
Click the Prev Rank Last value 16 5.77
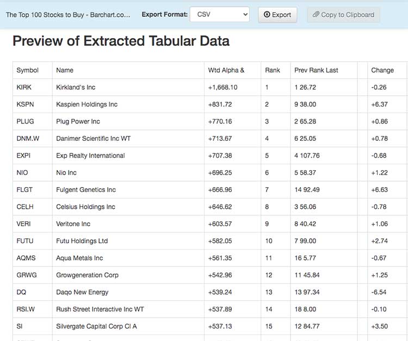coord(305,258)
